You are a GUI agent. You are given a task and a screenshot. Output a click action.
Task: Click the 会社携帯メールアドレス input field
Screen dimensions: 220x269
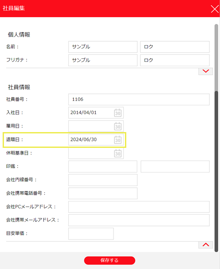139,220
